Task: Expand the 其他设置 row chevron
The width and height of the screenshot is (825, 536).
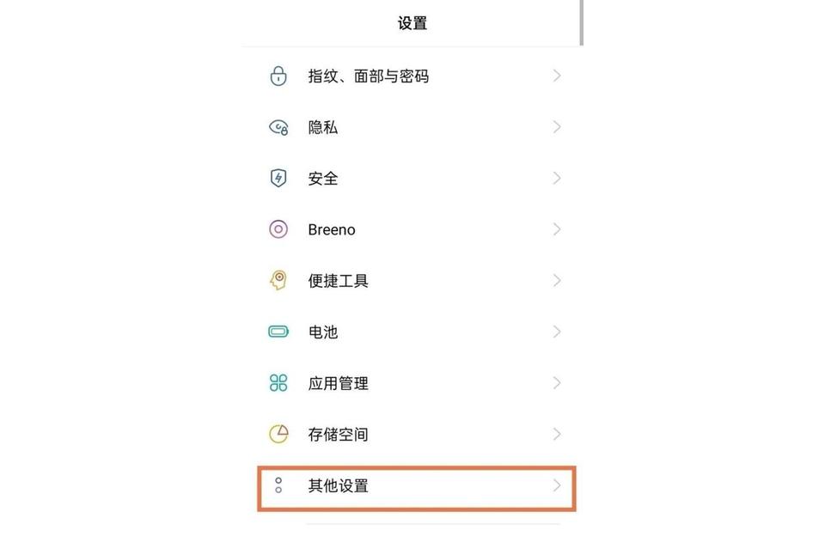Action: pyautogui.click(x=557, y=485)
